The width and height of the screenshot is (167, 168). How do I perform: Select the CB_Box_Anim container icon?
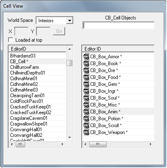click(x=86, y=111)
